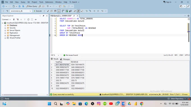Expand the Security folder node

coord(5,28)
